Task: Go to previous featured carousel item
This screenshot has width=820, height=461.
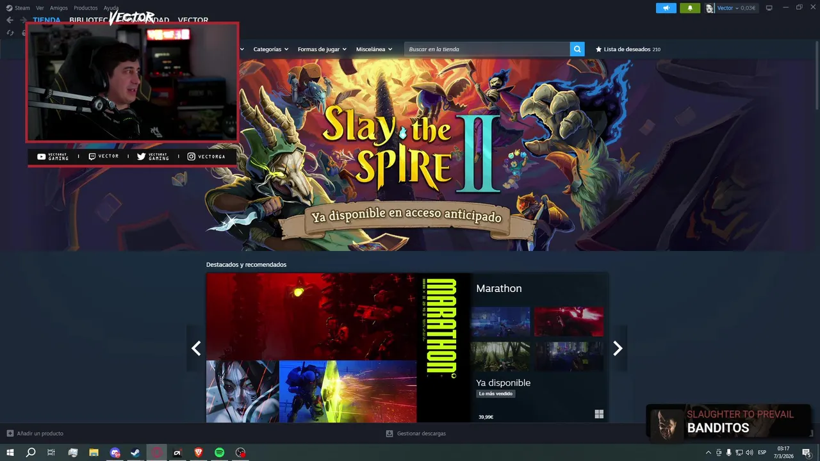Action: point(196,348)
